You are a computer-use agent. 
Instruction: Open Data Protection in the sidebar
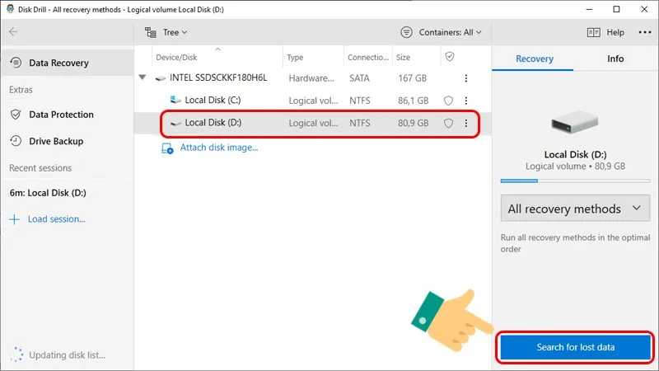click(61, 115)
